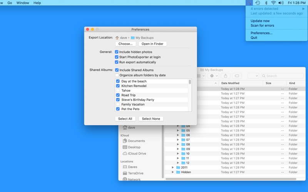
Task: Expand the 2011 folder disclosure triangle
Action: [x=172, y=167]
